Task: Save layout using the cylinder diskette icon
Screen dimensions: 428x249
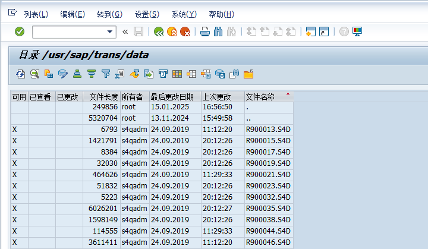Action: point(220,74)
